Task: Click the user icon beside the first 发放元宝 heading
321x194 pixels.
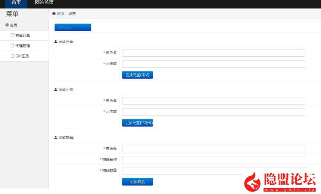Action: [x=56, y=42]
